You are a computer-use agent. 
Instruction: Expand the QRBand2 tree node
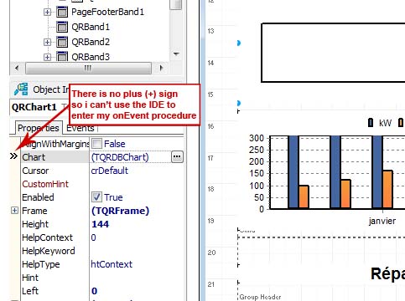pos(47,42)
